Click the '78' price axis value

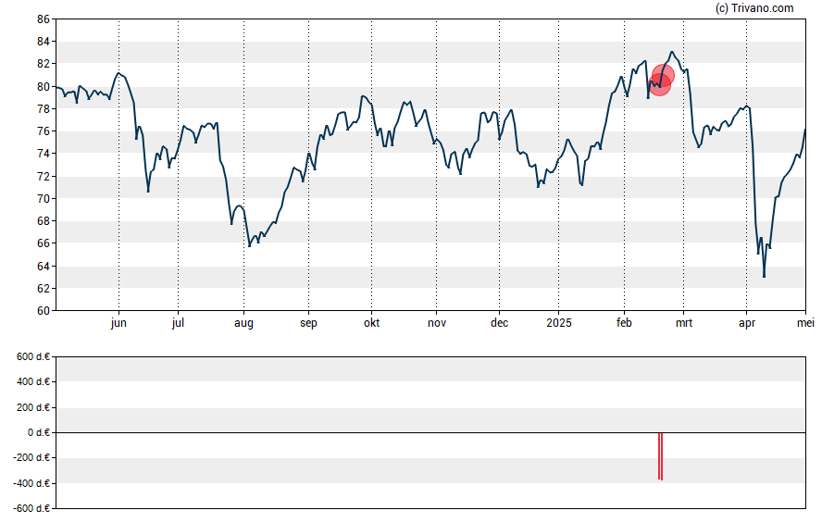pyautogui.click(x=44, y=109)
